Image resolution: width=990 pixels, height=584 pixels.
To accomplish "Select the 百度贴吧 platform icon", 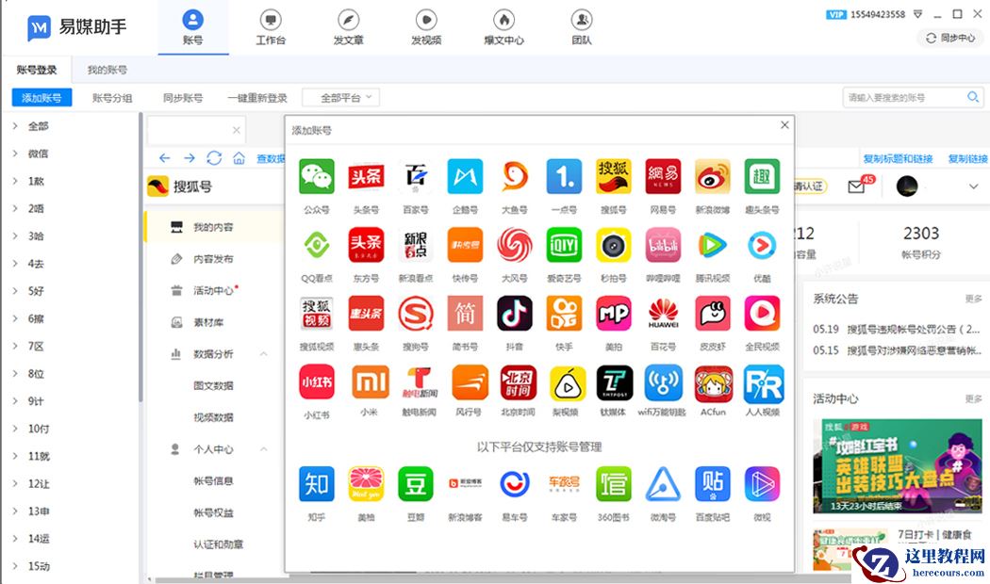I will [x=713, y=484].
